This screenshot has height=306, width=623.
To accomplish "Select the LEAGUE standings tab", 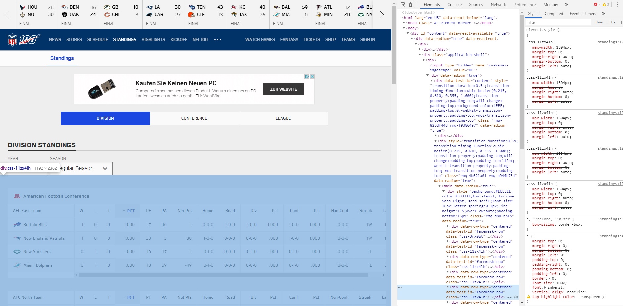I will pyautogui.click(x=283, y=118).
